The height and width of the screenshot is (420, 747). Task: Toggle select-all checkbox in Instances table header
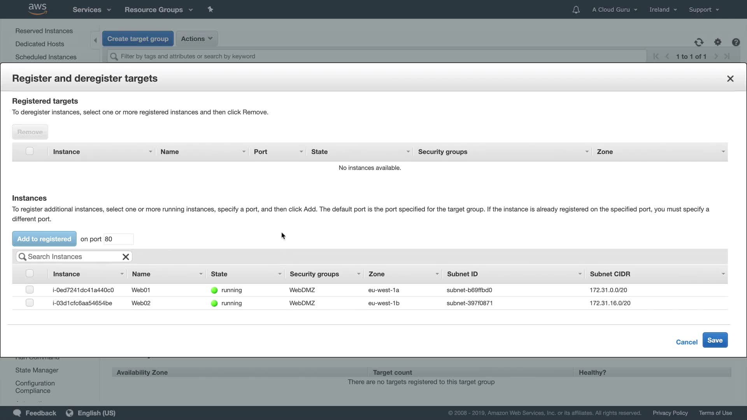[x=30, y=273]
